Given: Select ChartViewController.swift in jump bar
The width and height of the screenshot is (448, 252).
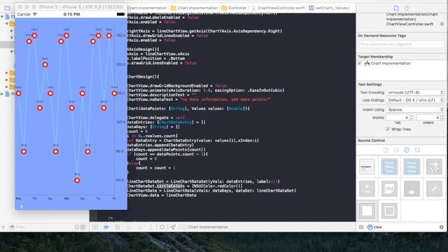Looking at the screenshot, I should (x=278, y=8).
